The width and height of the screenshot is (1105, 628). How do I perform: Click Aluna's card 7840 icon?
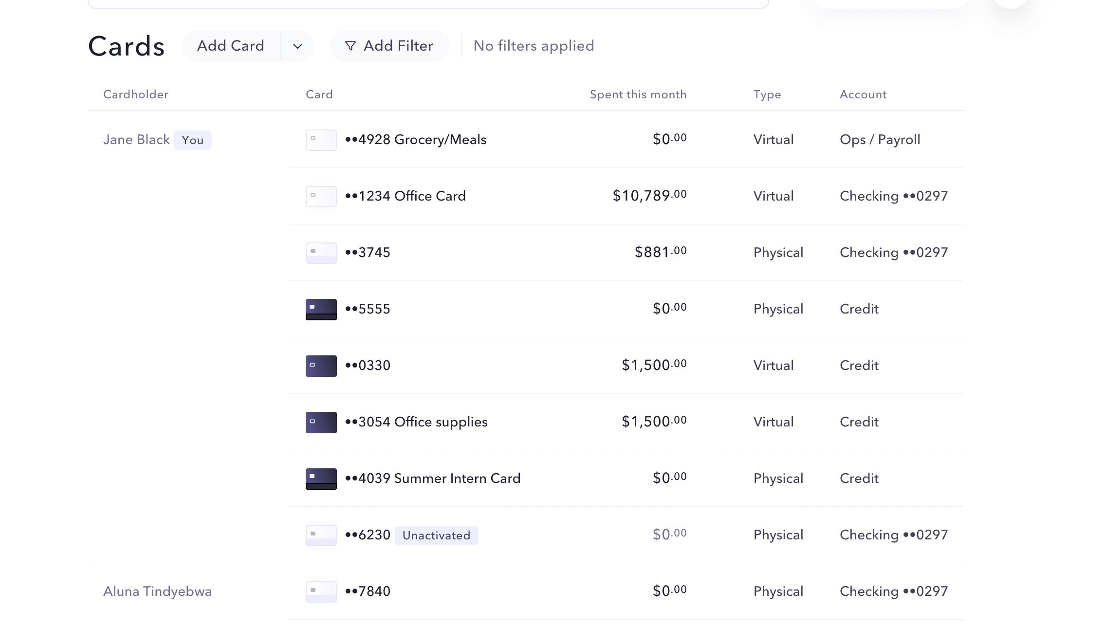point(321,591)
